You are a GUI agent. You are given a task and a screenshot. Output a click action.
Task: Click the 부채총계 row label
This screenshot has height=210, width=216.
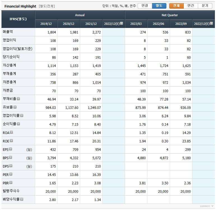coord(9,74)
